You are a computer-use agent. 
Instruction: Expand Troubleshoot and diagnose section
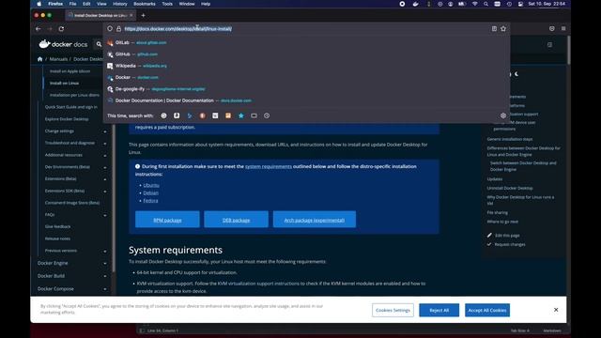pyautogui.click(x=105, y=144)
